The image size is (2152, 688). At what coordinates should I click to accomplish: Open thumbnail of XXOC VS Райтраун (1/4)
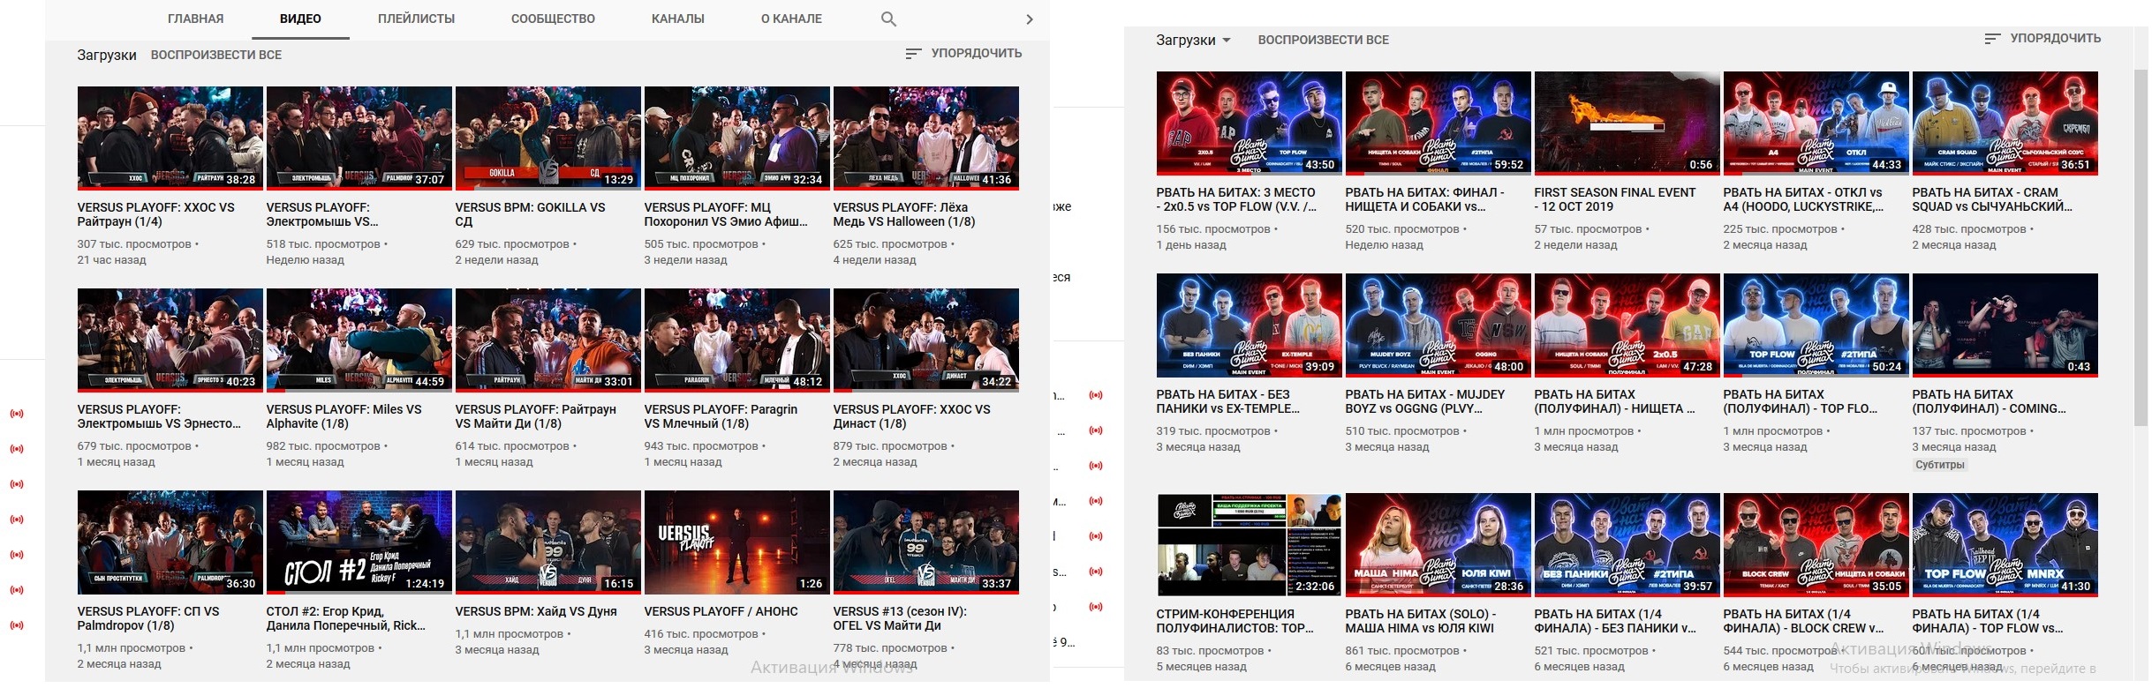pos(170,138)
